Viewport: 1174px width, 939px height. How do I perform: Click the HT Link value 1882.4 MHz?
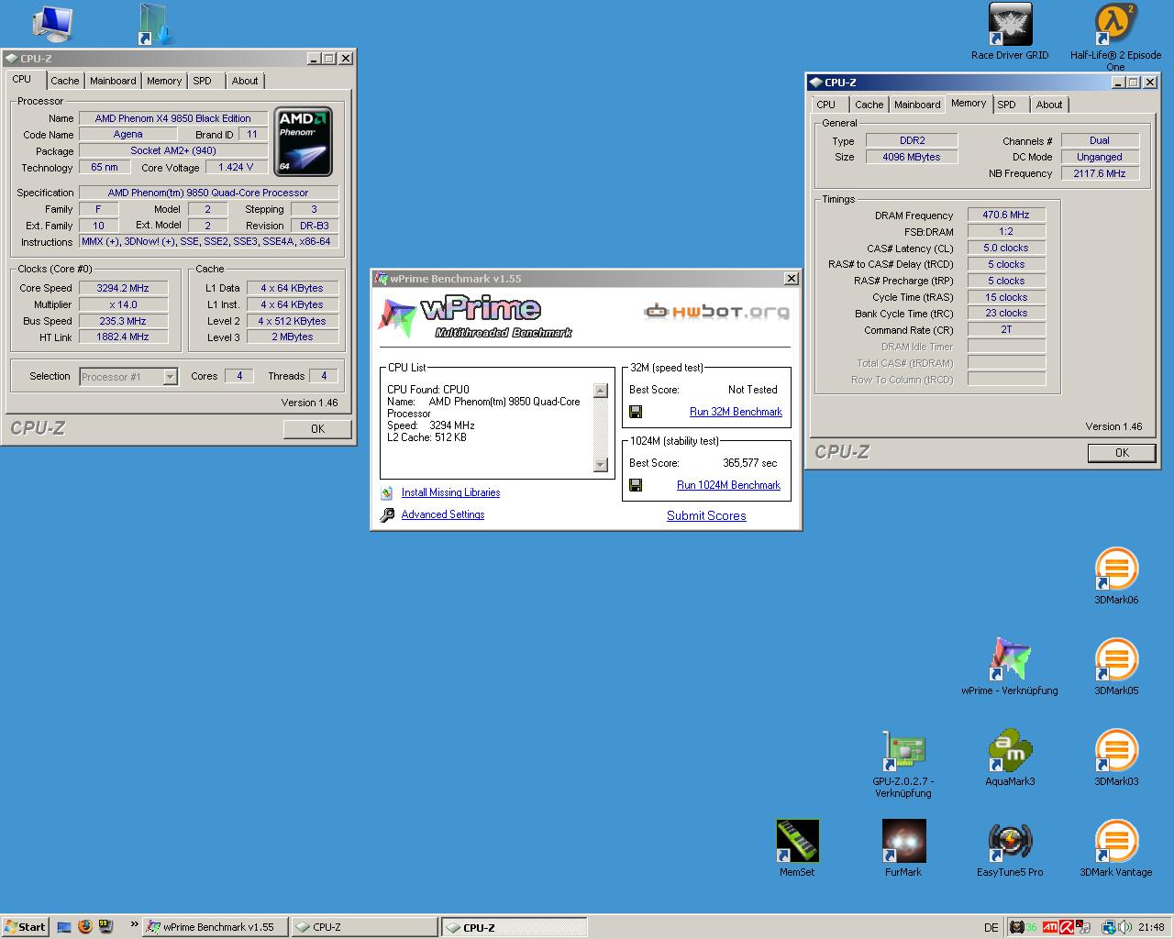point(123,337)
